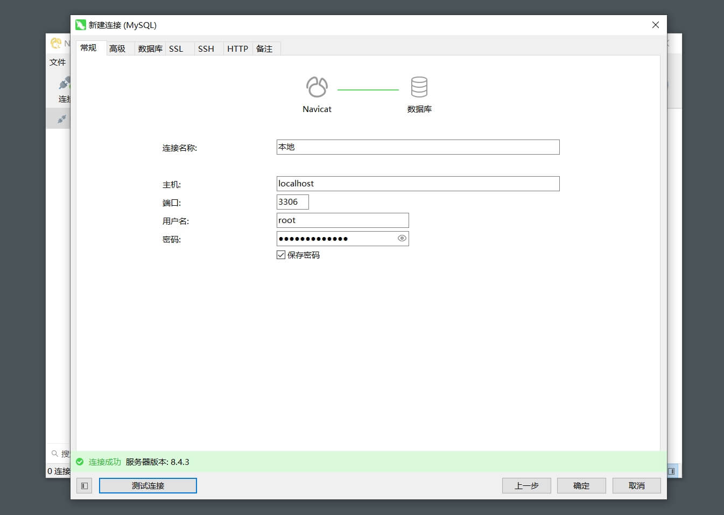
Task: Click the 服务器版本: 8.4.3 text
Action: pos(158,462)
